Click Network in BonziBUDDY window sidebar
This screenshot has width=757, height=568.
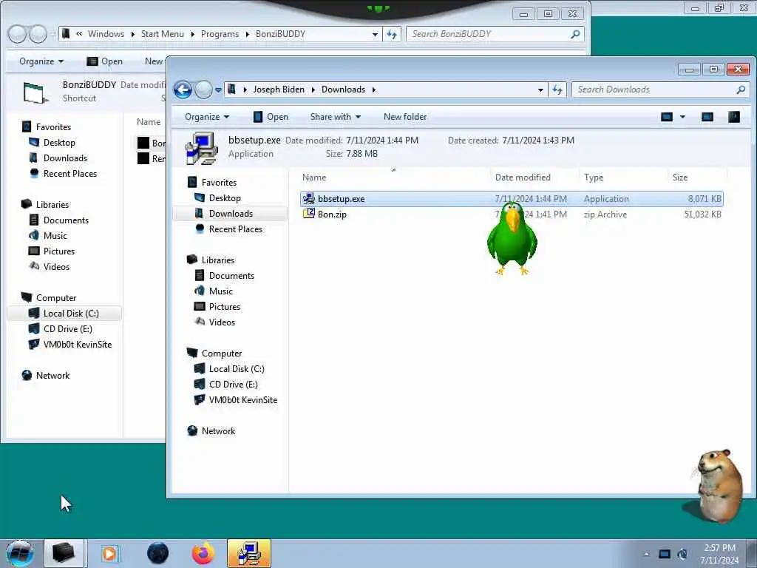point(52,375)
